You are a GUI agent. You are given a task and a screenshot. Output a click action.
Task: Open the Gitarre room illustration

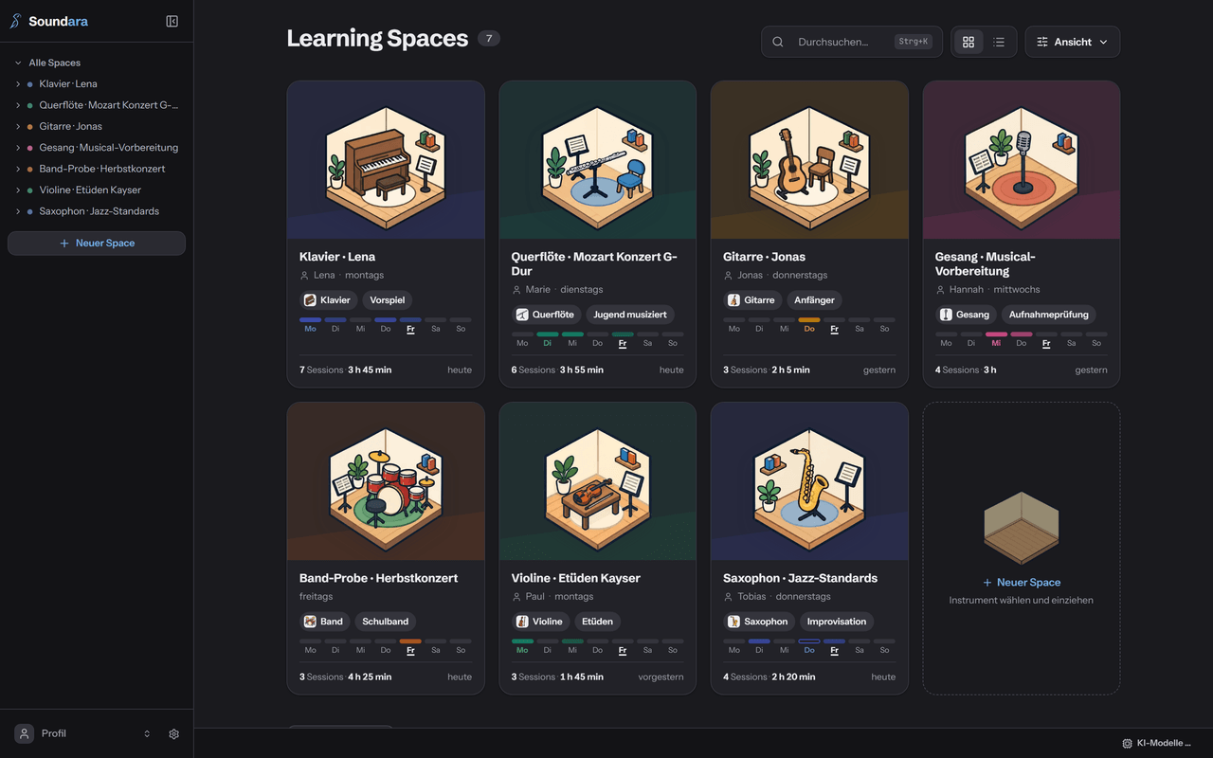tap(809, 160)
